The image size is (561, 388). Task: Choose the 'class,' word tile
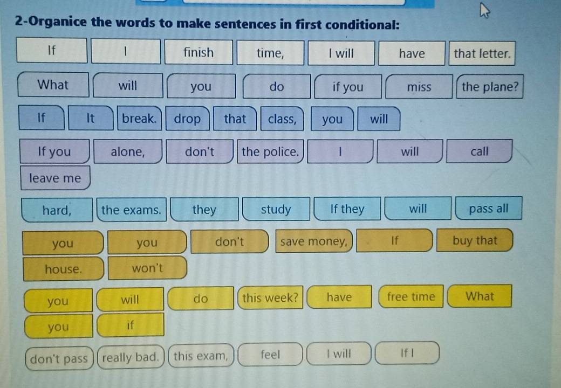282,119
